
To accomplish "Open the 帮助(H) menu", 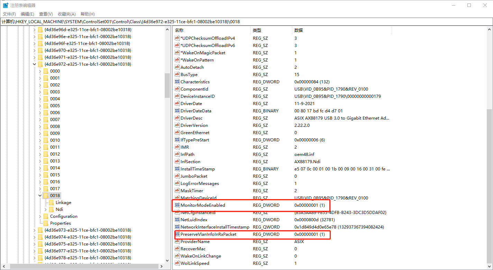I will [88, 14].
